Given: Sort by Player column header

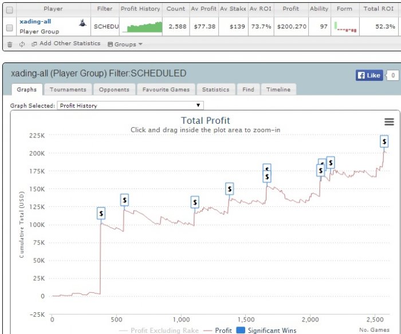Looking at the screenshot, I should click(53, 9).
